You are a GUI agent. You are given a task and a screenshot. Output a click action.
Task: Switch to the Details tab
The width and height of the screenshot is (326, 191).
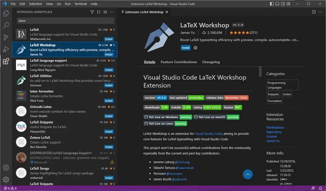150,62
